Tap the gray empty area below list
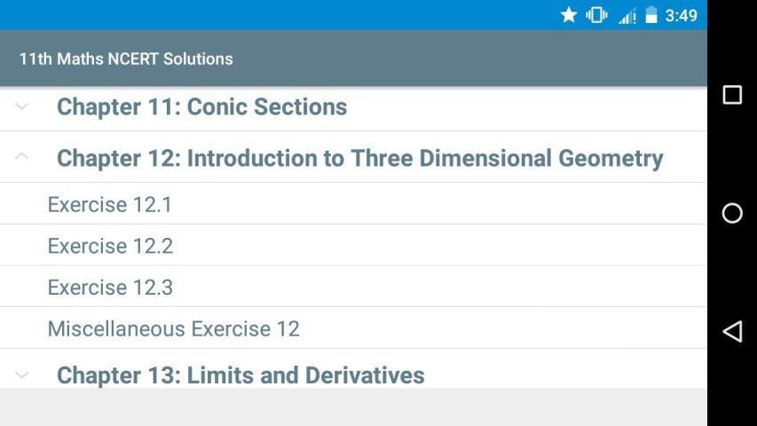The height and width of the screenshot is (426, 757). pos(353,407)
